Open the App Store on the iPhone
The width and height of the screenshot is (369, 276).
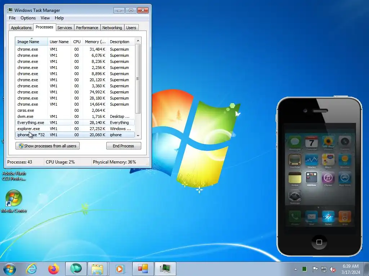[345, 178]
